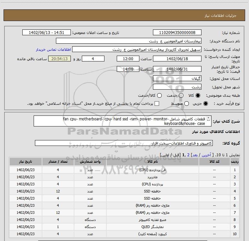The width and height of the screenshot is (249, 241).
Task: Click the date 1402/06/23 in row 1
Action: pyautogui.click(x=26, y=170)
